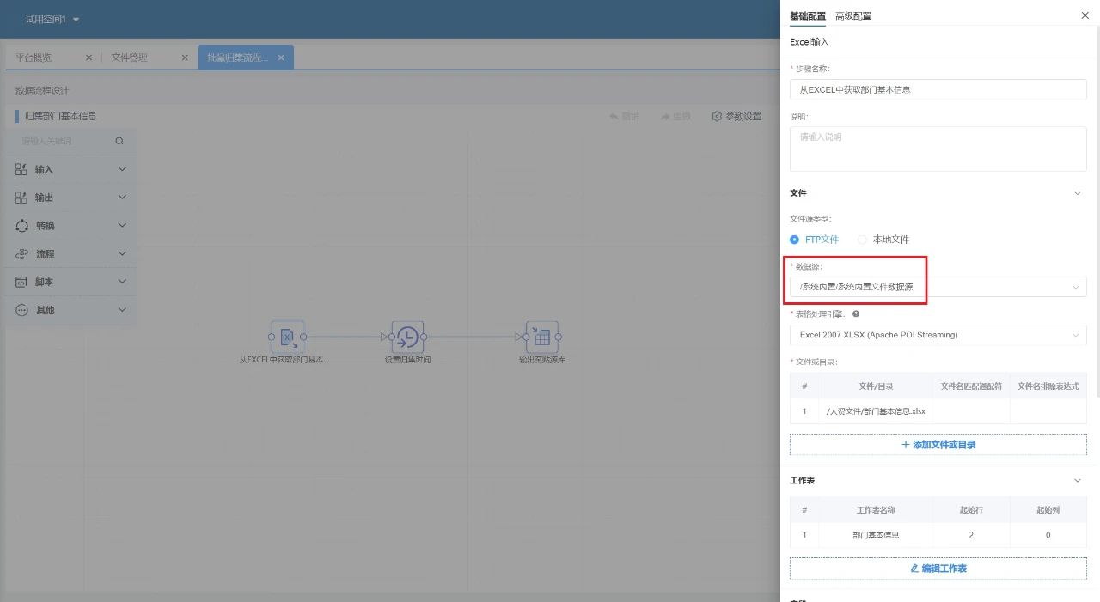Click the 表格处理引擎 help question icon
This screenshot has height=602, width=1100.
click(x=856, y=314)
